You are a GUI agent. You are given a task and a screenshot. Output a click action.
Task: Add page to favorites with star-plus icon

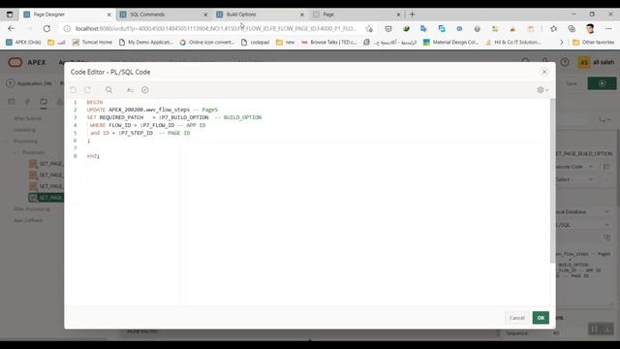369,28
